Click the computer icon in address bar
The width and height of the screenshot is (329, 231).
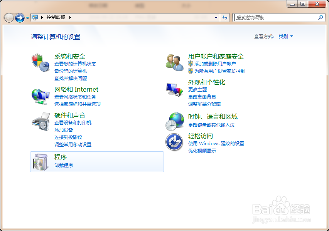pos(35,17)
